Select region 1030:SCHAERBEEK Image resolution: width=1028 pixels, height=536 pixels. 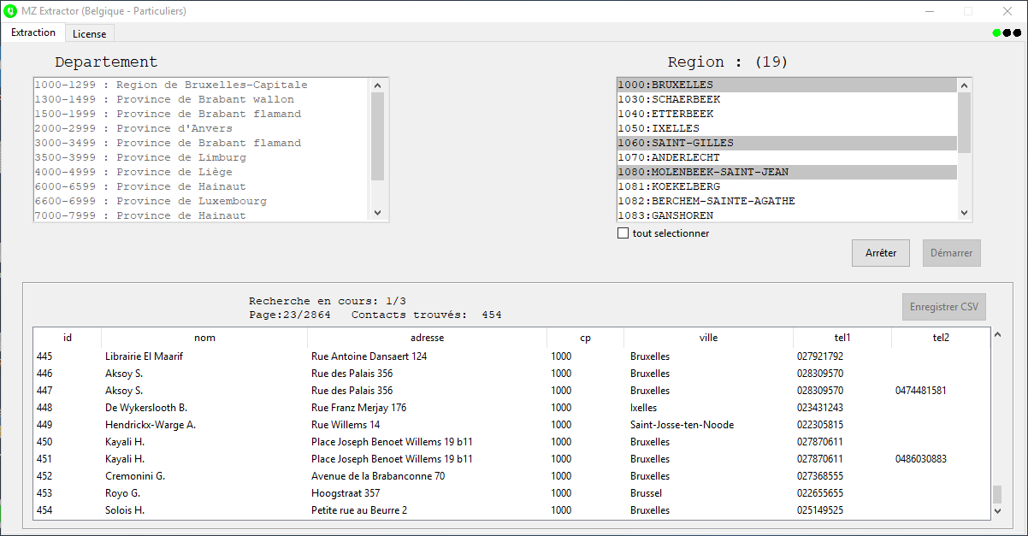tap(787, 99)
